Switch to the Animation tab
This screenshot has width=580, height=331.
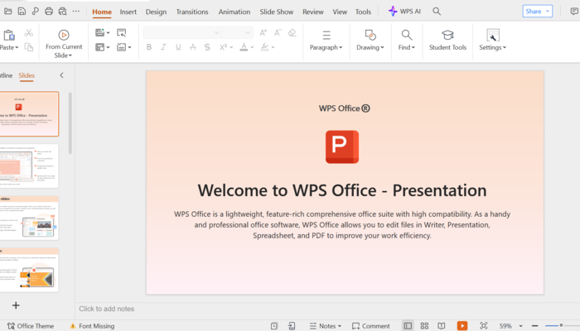234,12
